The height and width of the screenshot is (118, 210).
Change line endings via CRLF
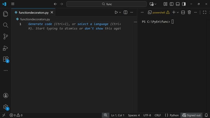[157, 115]
